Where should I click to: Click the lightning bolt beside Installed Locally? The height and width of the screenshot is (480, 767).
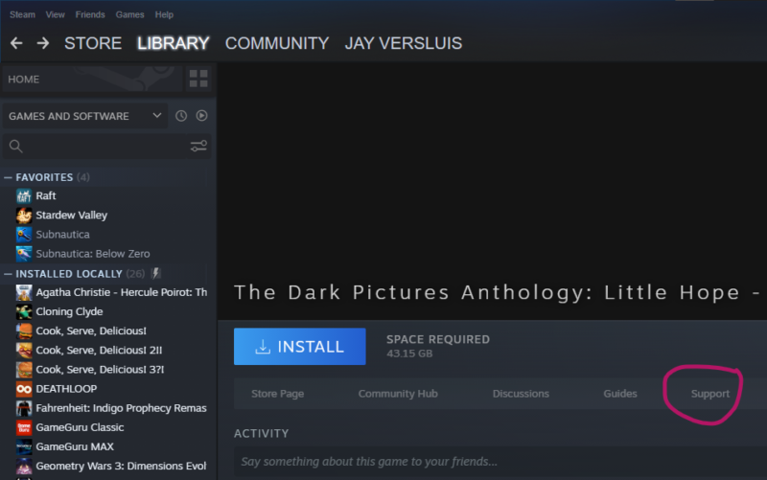pyautogui.click(x=155, y=273)
